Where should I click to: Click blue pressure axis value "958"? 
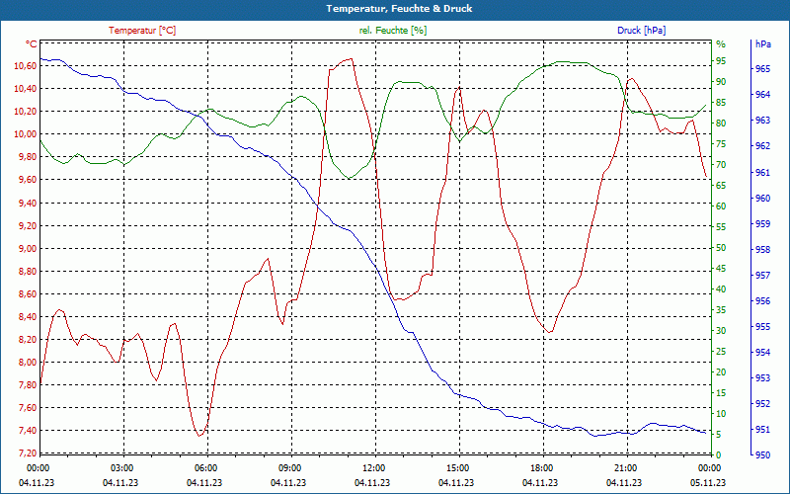(763, 250)
